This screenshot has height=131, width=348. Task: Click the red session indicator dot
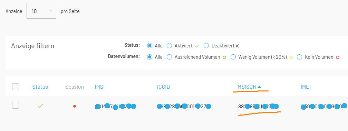click(75, 106)
